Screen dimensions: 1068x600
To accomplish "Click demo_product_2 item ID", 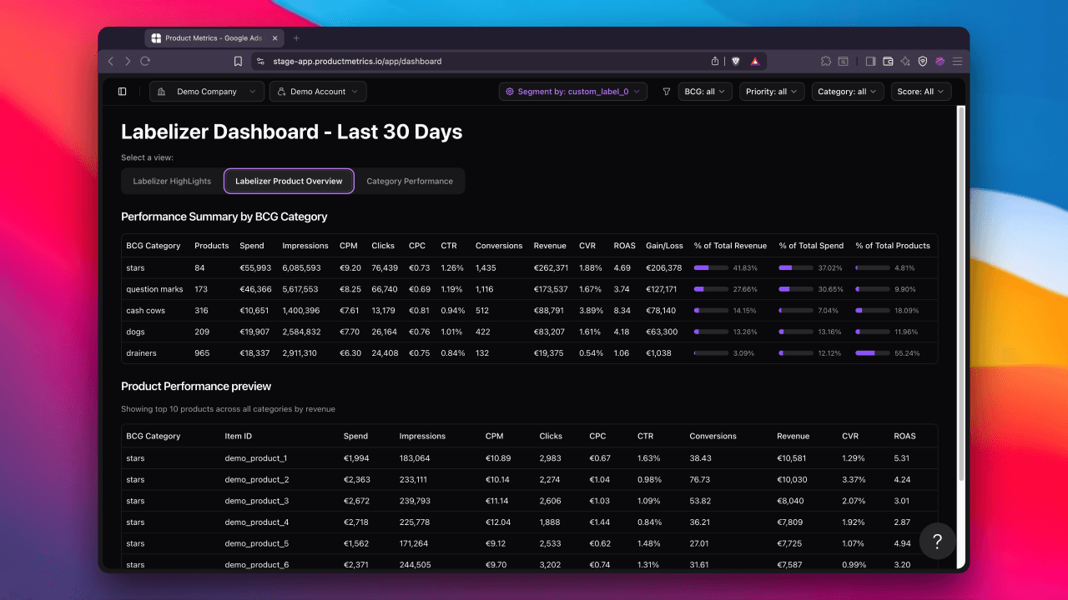I will pyautogui.click(x=257, y=480).
